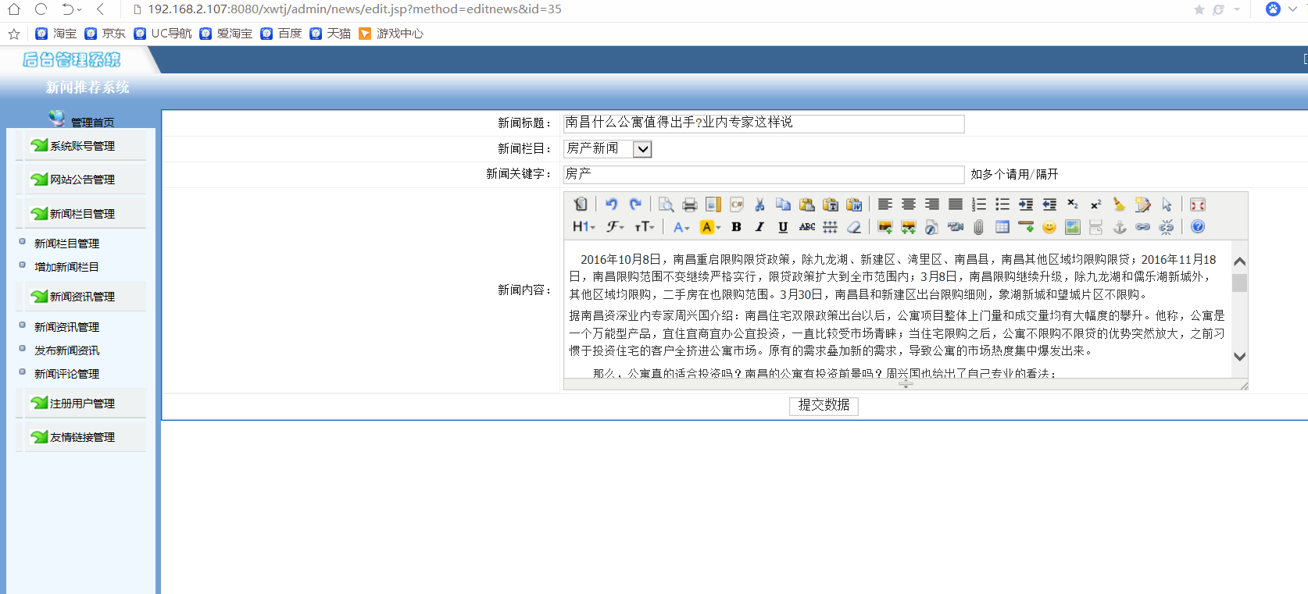Print the news content
Image resolution: width=1308 pixels, height=594 pixels.
(x=689, y=205)
